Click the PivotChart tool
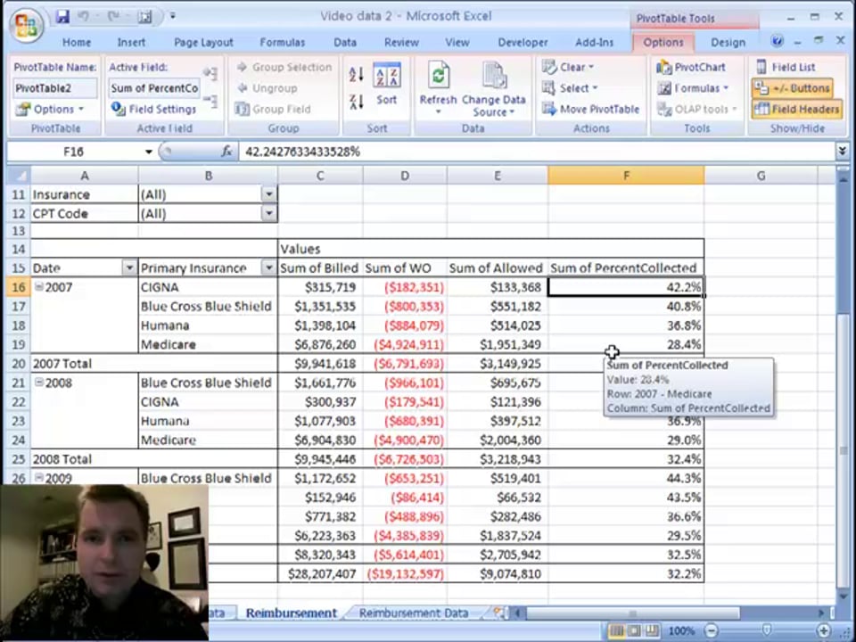The height and width of the screenshot is (642, 856). coord(691,67)
